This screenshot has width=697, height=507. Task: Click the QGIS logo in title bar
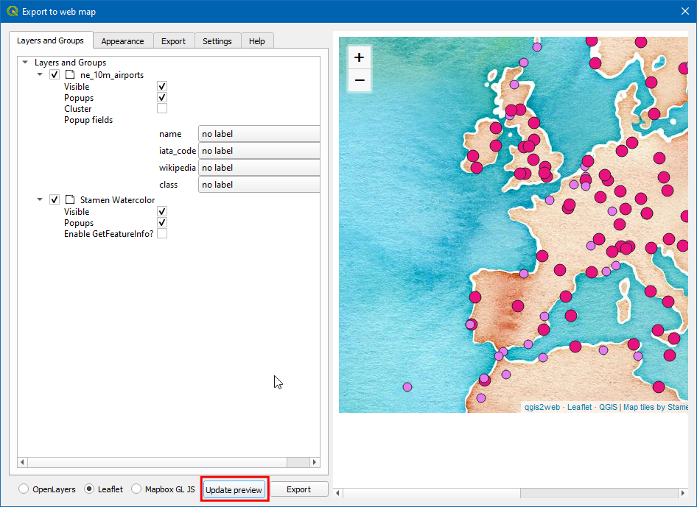click(x=12, y=11)
